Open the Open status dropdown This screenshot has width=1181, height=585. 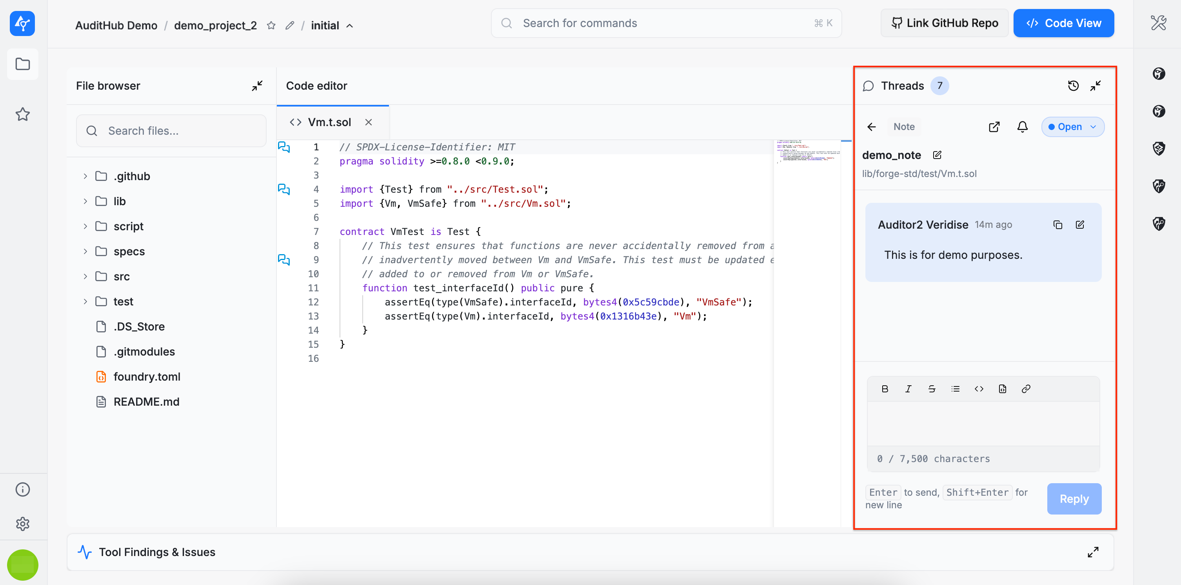click(x=1072, y=127)
